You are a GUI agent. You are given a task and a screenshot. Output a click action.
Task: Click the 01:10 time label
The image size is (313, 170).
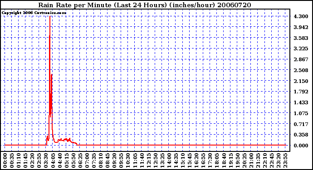pyautogui.click(x=19, y=160)
